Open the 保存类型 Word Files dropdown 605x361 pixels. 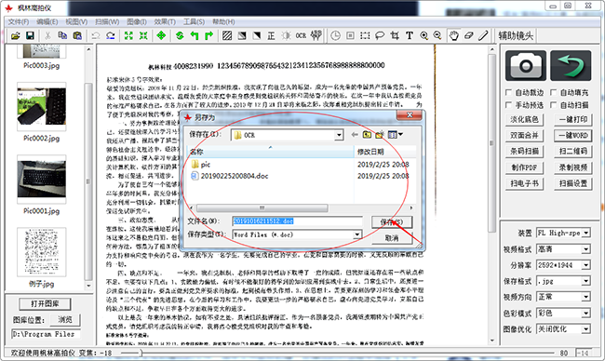point(357,234)
